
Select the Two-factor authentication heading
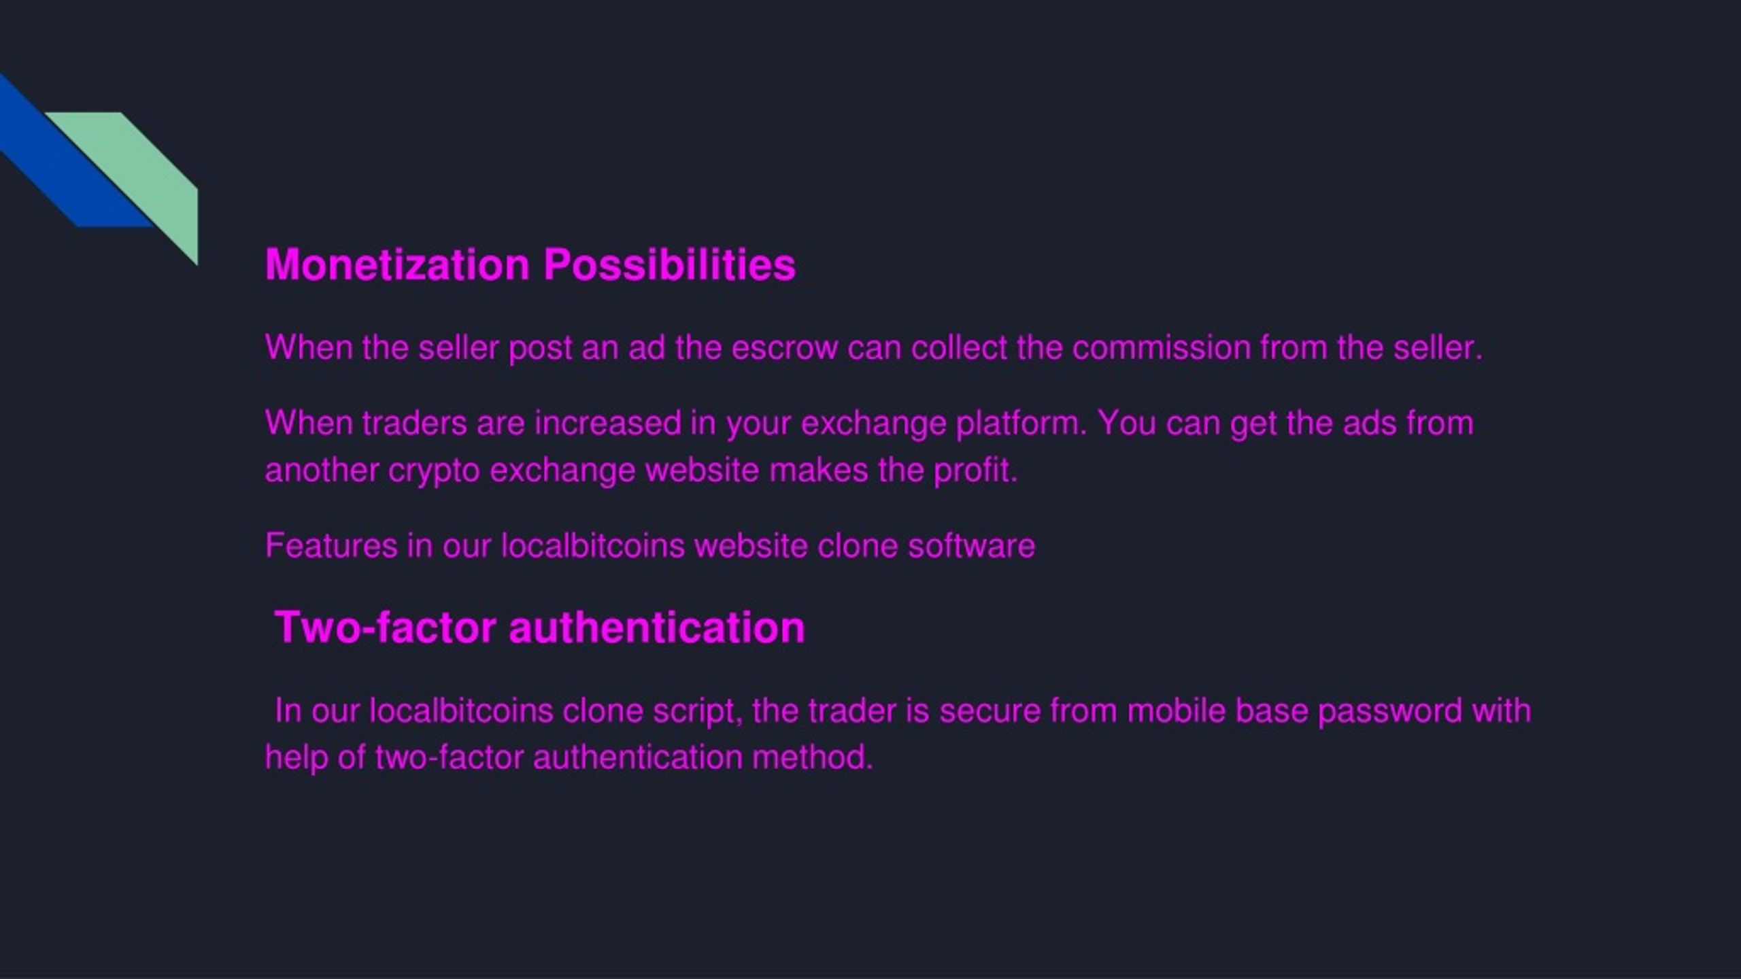pos(539,628)
